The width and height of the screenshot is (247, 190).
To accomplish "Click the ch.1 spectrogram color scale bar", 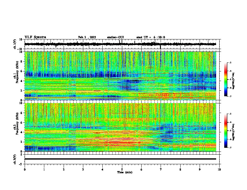I will pos(225,79).
